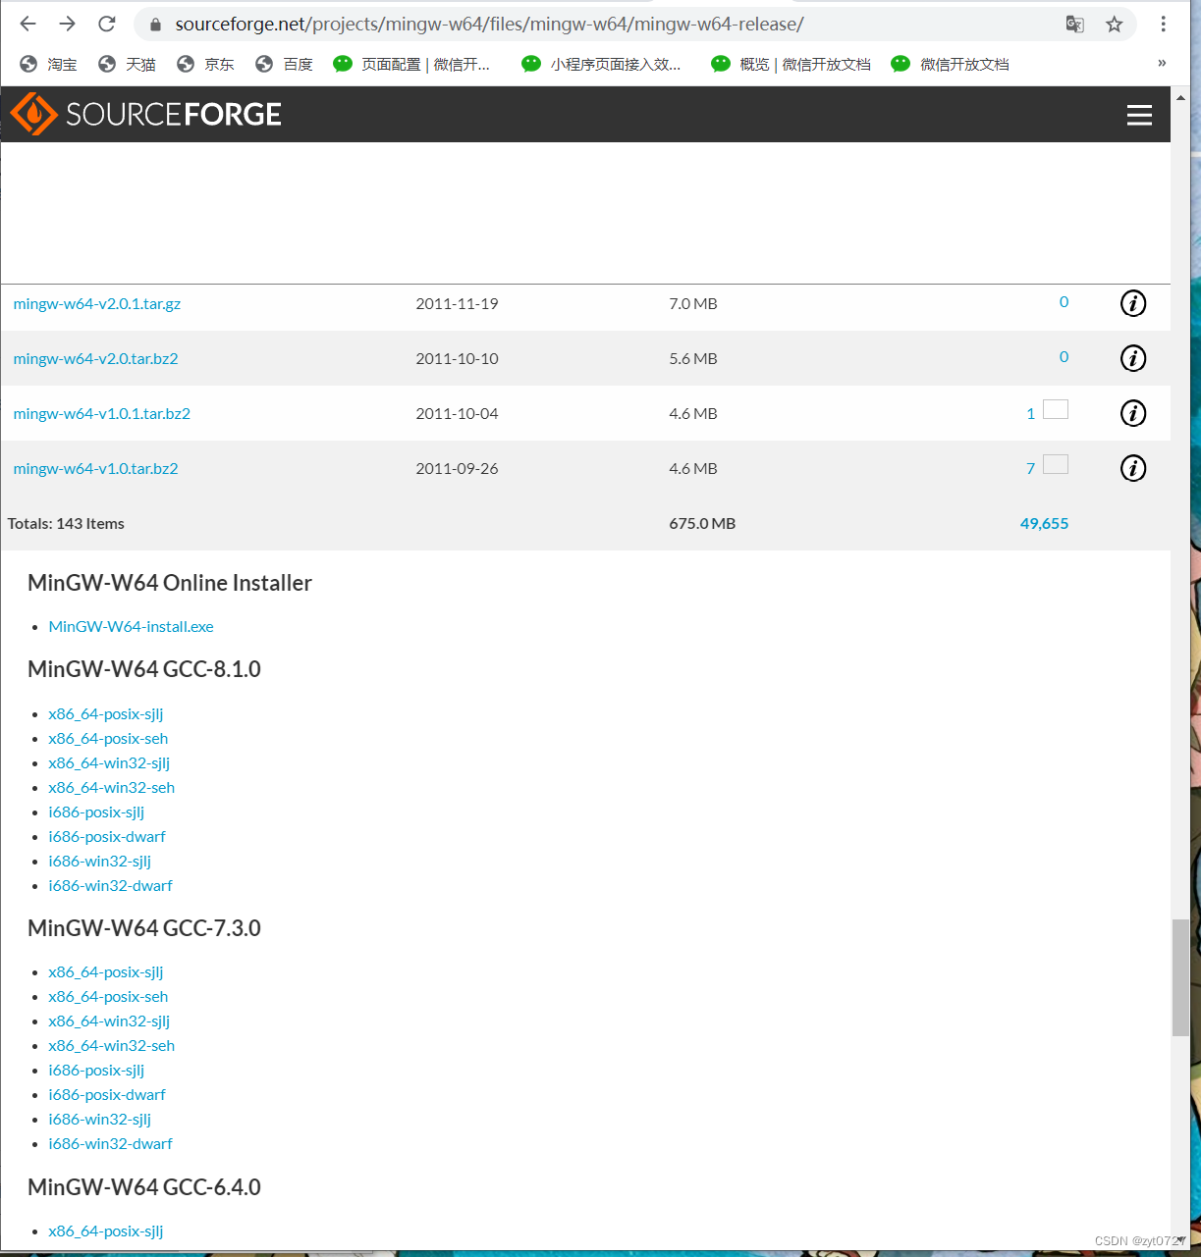Open the 概览 | 微信开放文档 bookmark
1201x1257 pixels.
791,64
